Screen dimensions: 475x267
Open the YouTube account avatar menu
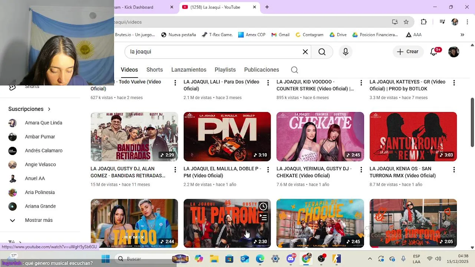click(x=454, y=52)
